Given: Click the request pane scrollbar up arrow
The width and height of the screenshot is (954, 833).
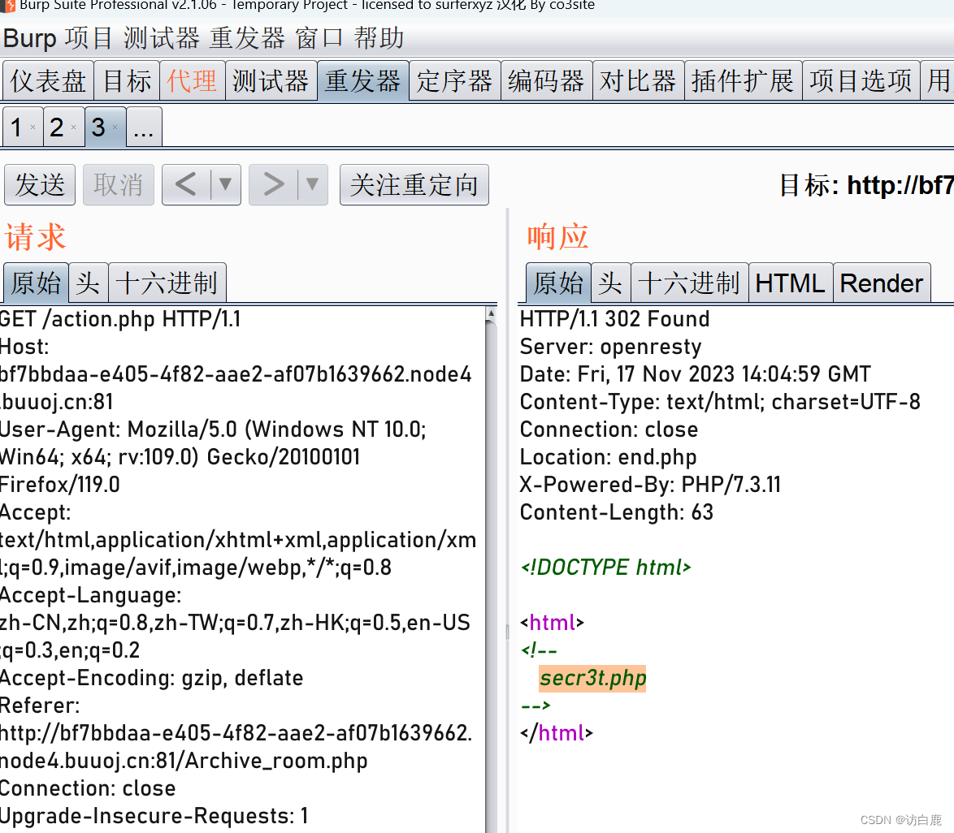Looking at the screenshot, I should pos(491,314).
